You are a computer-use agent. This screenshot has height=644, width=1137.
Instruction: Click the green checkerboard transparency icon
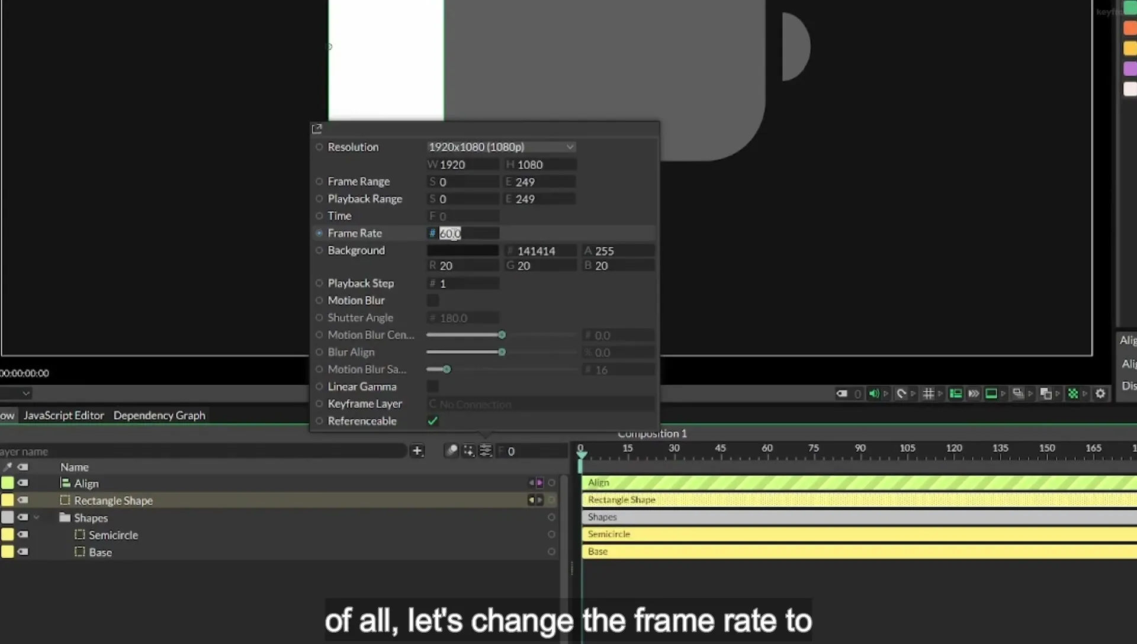click(1072, 394)
